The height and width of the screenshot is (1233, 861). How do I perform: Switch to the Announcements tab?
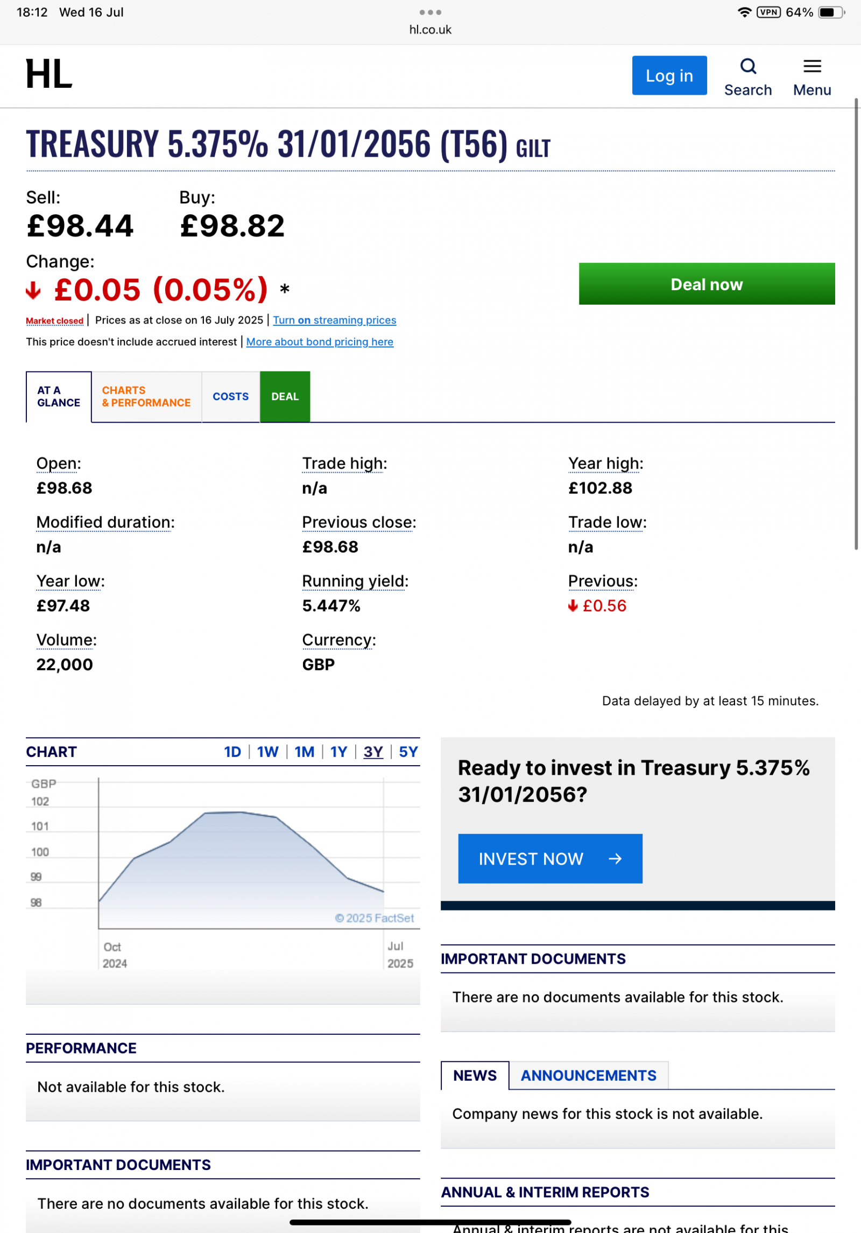coord(588,1076)
